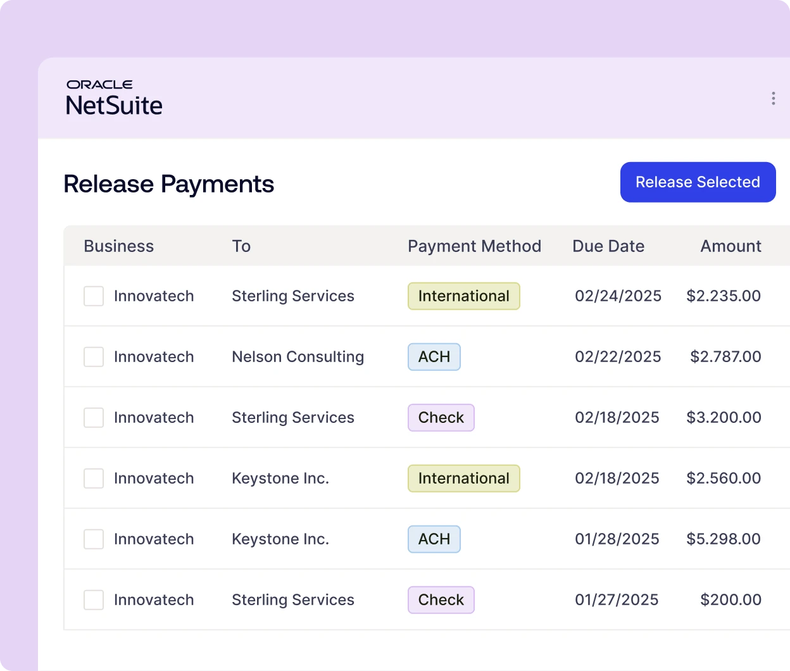This screenshot has height=671, width=790.
Task: Click the ACH tag for Nelson Consulting
Action: [x=434, y=357]
